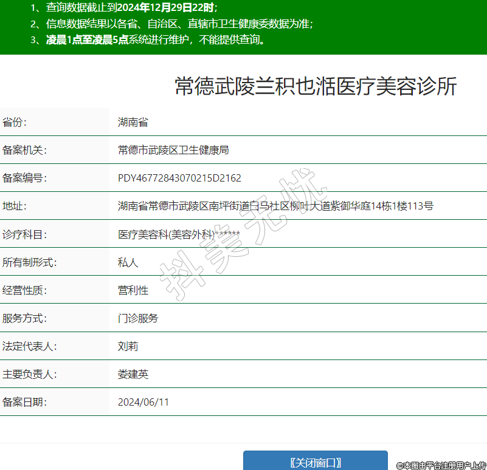Click the 关闭窗口 button
This screenshot has width=487, height=470.
coord(315,461)
